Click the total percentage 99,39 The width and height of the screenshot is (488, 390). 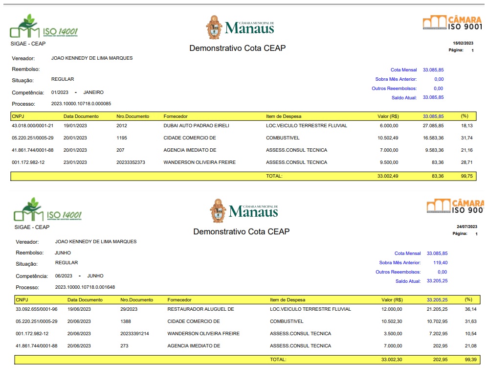pyautogui.click(x=471, y=360)
